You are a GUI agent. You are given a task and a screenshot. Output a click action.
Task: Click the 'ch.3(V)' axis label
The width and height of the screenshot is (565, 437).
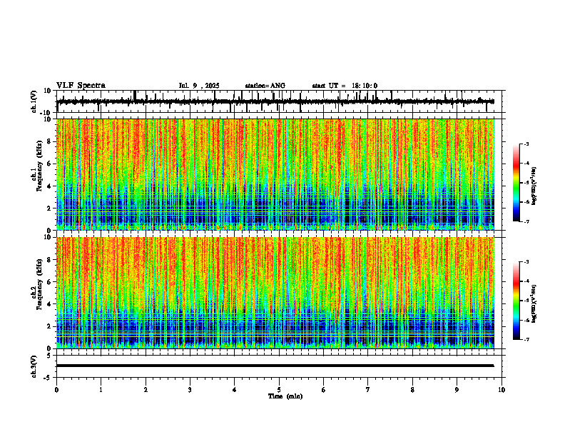[34, 366]
